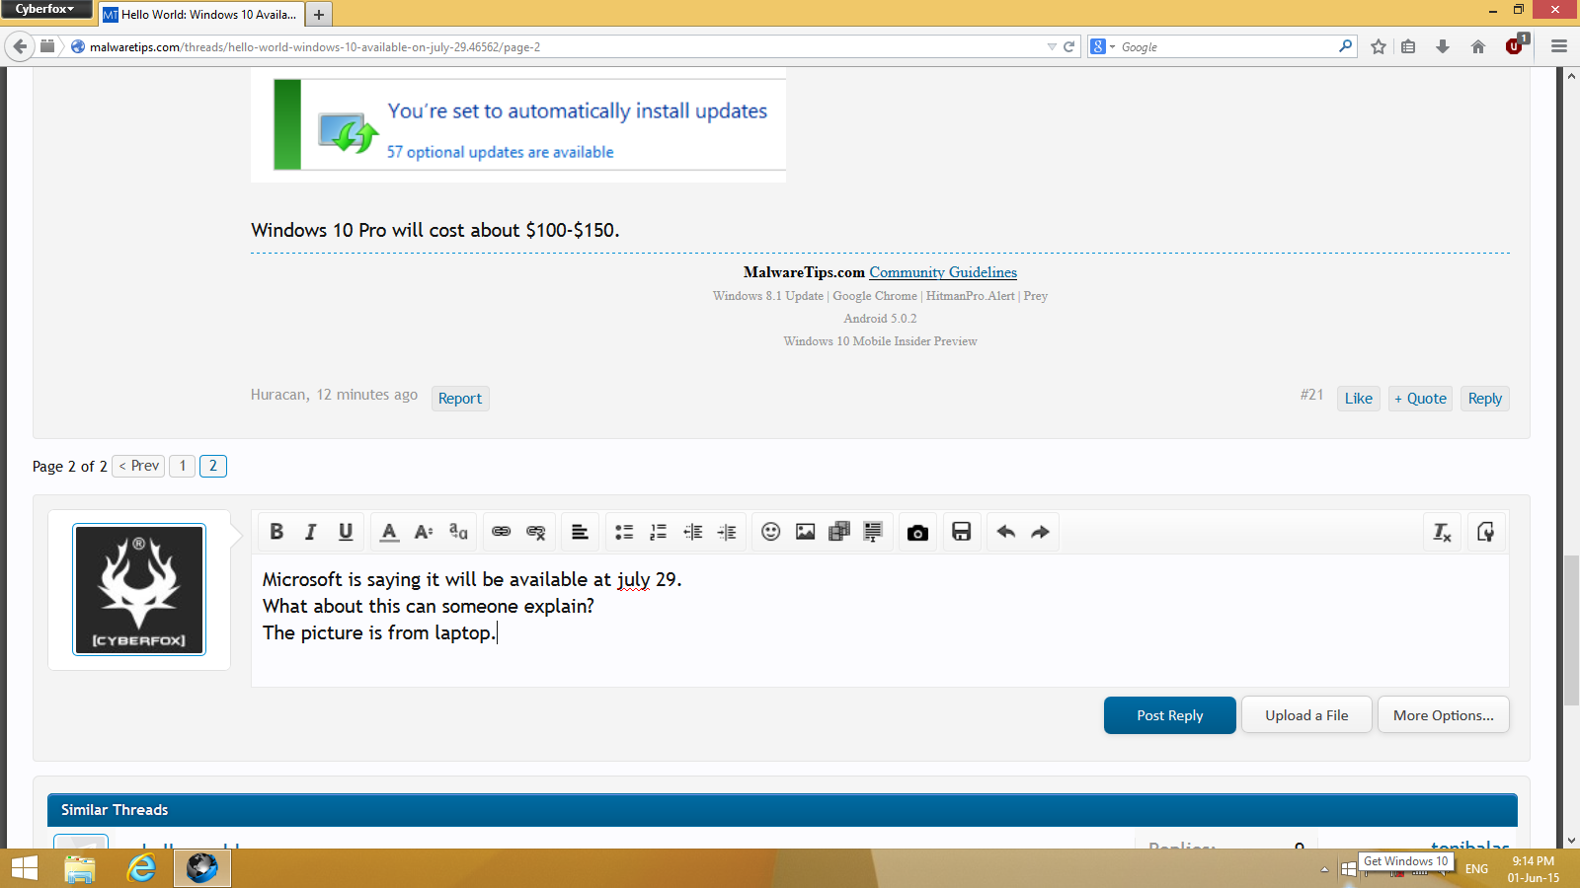
Task: Bookmark this page with the star icon
Action: pyautogui.click(x=1379, y=47)
